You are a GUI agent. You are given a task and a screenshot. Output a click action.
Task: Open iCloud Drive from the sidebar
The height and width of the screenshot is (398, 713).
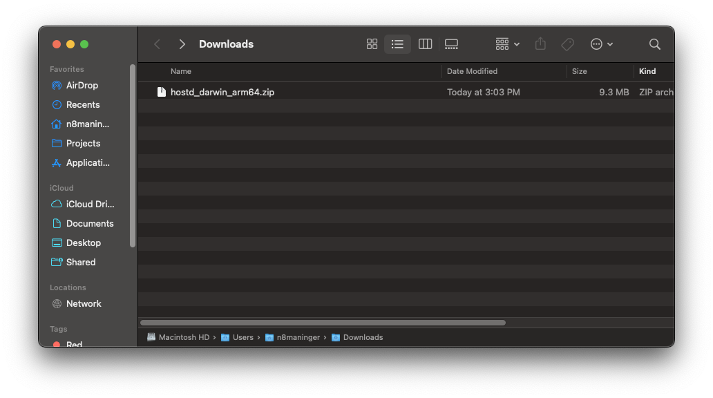(x=90, y=205)
